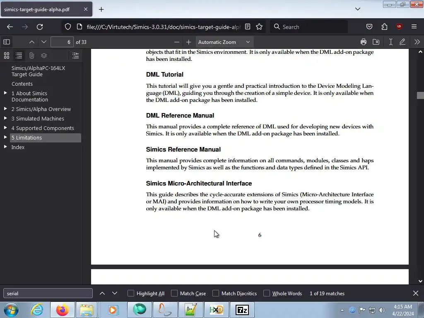Expand 5 Limitations node

coord(5,137)
